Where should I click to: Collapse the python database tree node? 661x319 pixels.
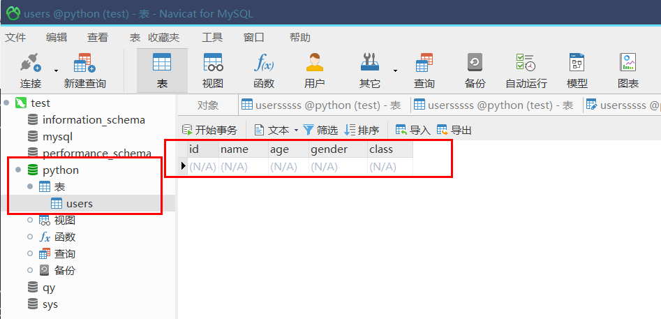tap(18, 170)
